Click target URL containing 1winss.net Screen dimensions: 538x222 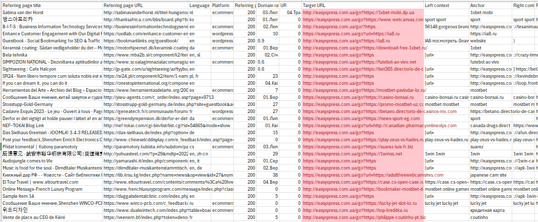click(x=363, y=154)
